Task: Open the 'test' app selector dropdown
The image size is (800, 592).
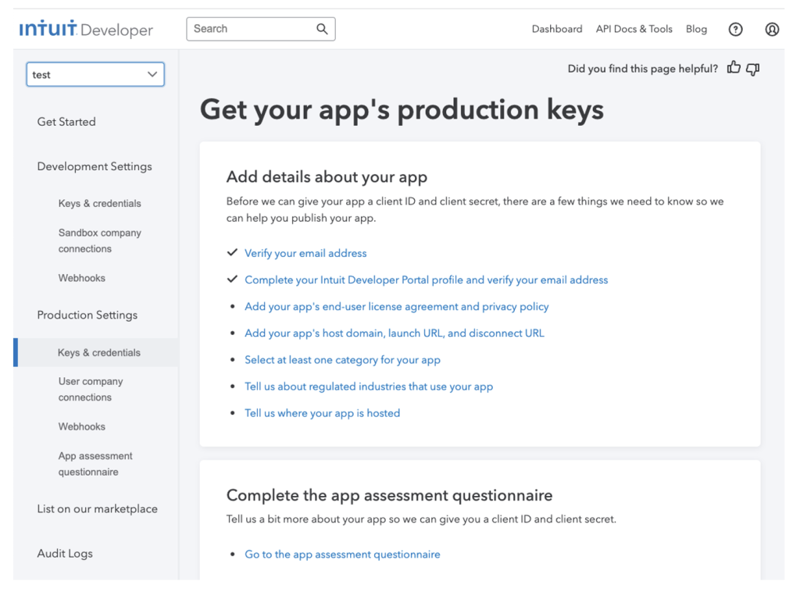Action: (x=95, y=74)
